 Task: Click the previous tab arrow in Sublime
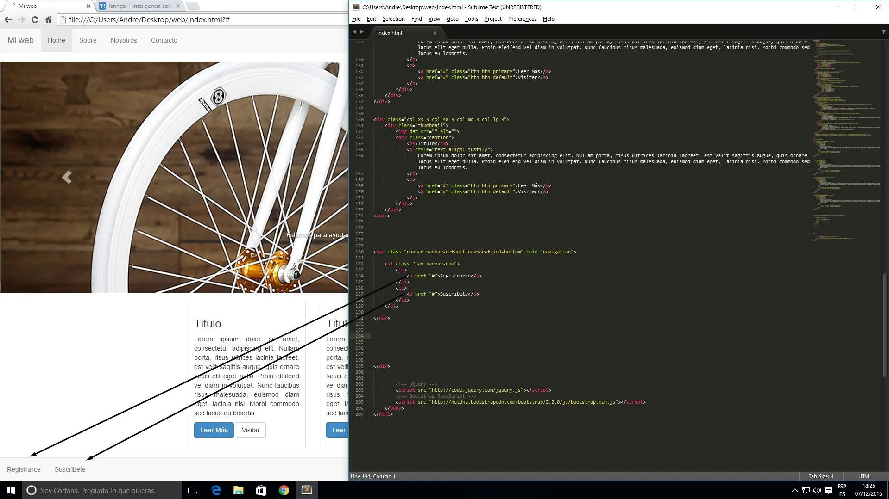coord(354,32)
